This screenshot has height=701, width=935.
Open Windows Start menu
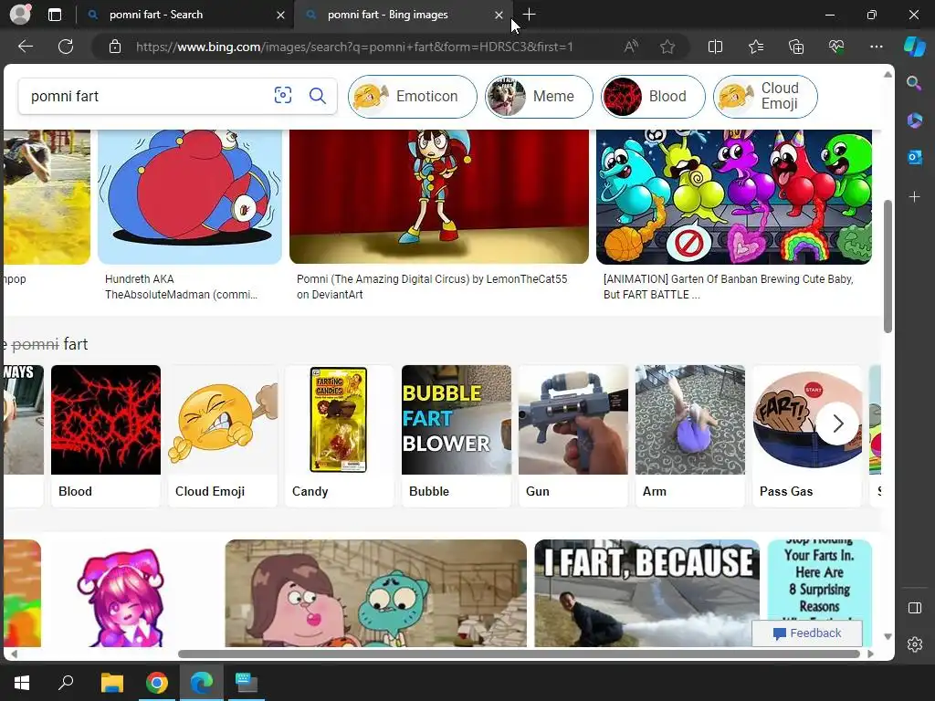[x=22, y=683]
